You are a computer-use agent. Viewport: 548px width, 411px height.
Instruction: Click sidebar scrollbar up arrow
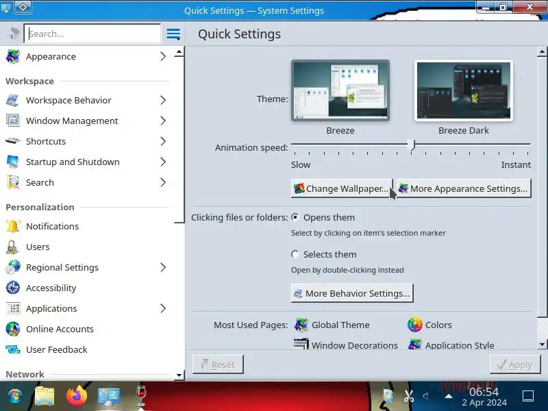coord(179,52)
